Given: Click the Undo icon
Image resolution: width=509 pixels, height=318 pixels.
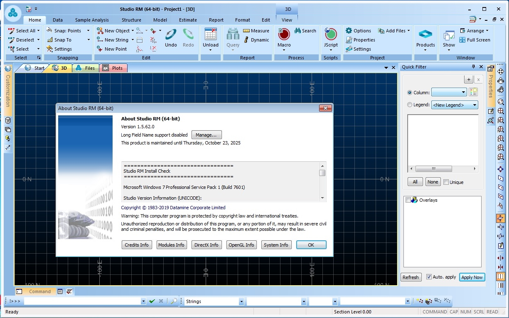Looking at the screenshot, I should click(x=171, y=34).
